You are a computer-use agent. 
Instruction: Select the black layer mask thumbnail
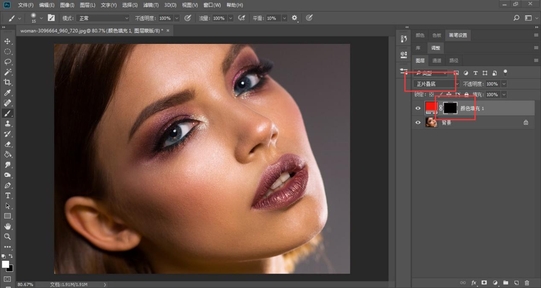(450, 108)
